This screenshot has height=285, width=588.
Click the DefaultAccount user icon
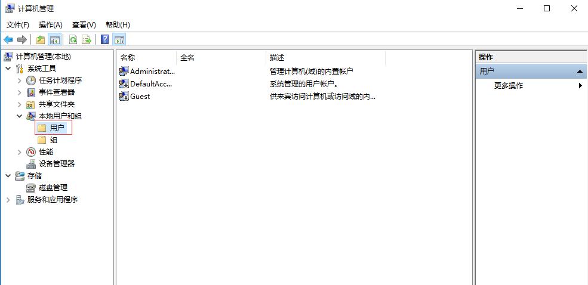124,83
